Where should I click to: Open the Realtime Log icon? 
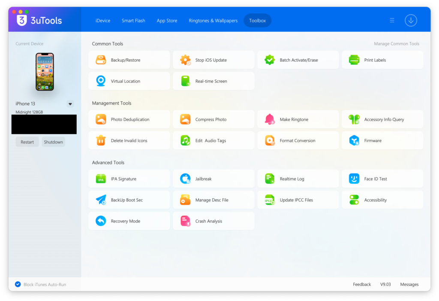(x=270, y=179)
